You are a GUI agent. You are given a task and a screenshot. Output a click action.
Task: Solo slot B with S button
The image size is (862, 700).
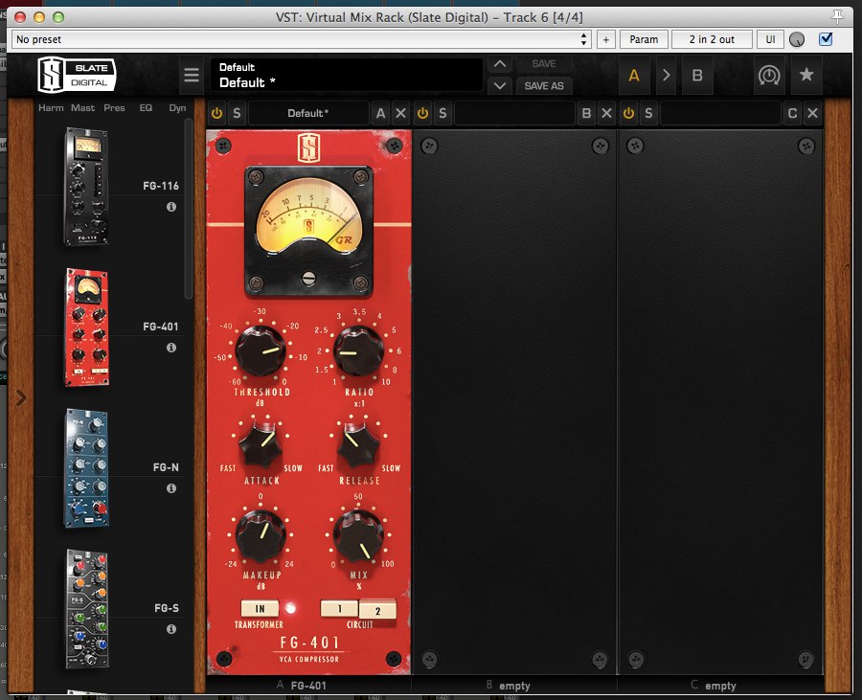(x=442, y=113)
